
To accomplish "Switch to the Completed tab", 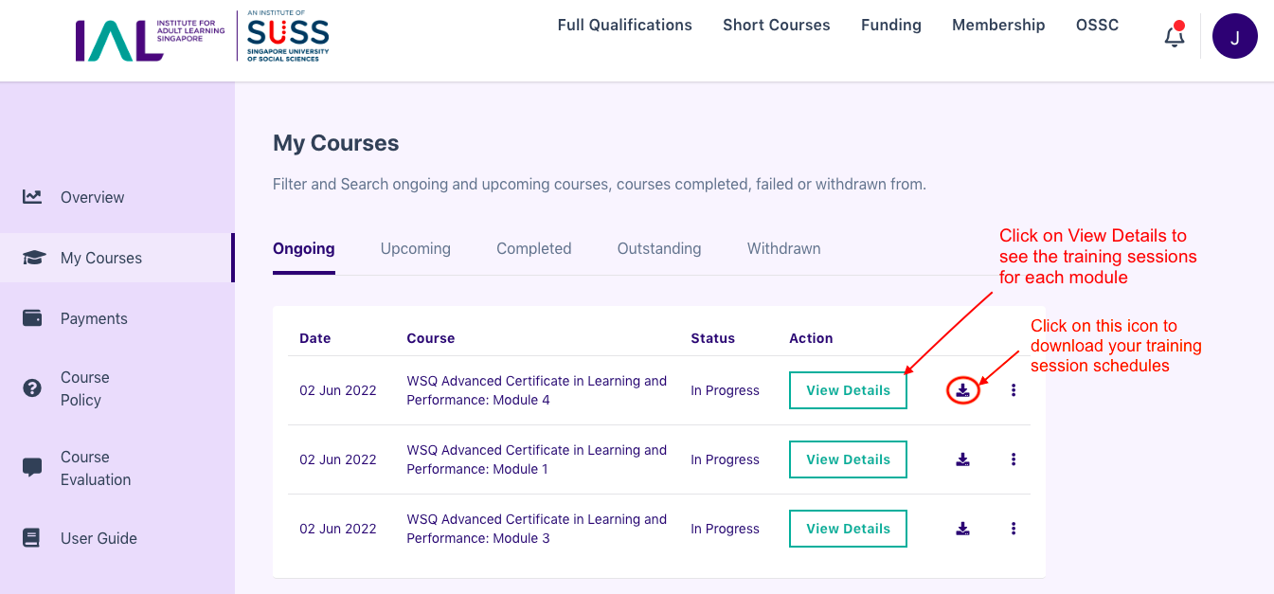I will pyautogui.click(x=534, y=248).
